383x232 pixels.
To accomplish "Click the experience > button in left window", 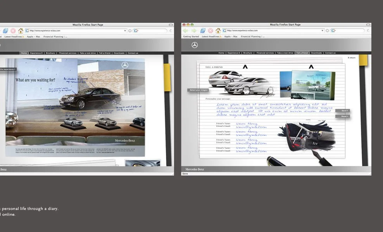I will pyautogui.click(x=8, y=70).
